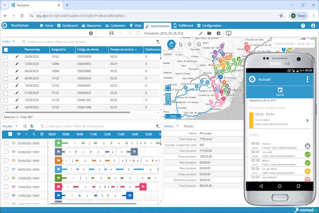Click the map zoom out minus button
Viewport: 319px width, 213px height.
(x=168, y=102)
